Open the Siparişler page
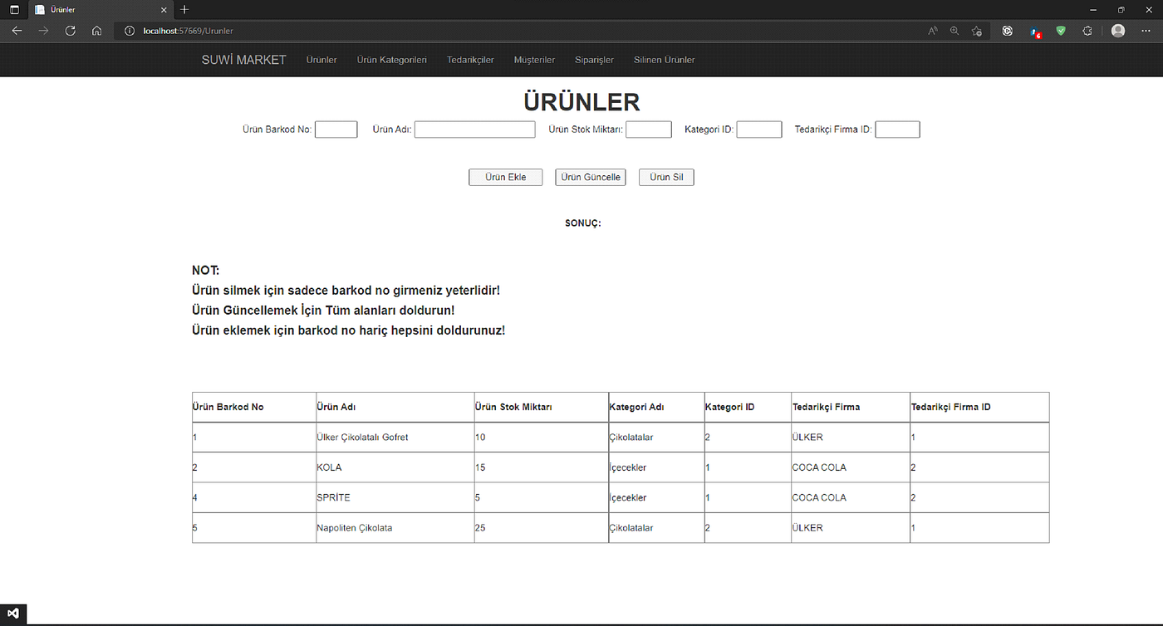The height and width of the screenshot is (626, 1163). [x=594, y=60]
